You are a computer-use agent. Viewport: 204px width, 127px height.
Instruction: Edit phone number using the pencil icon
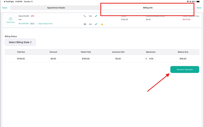tap(96, 16)
